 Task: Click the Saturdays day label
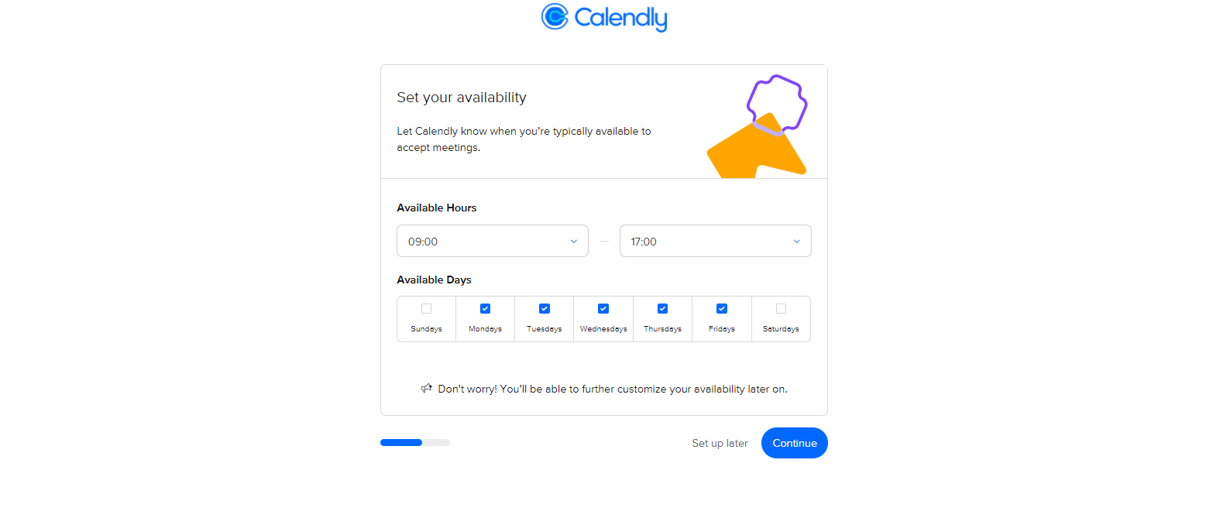click(781, 329)
